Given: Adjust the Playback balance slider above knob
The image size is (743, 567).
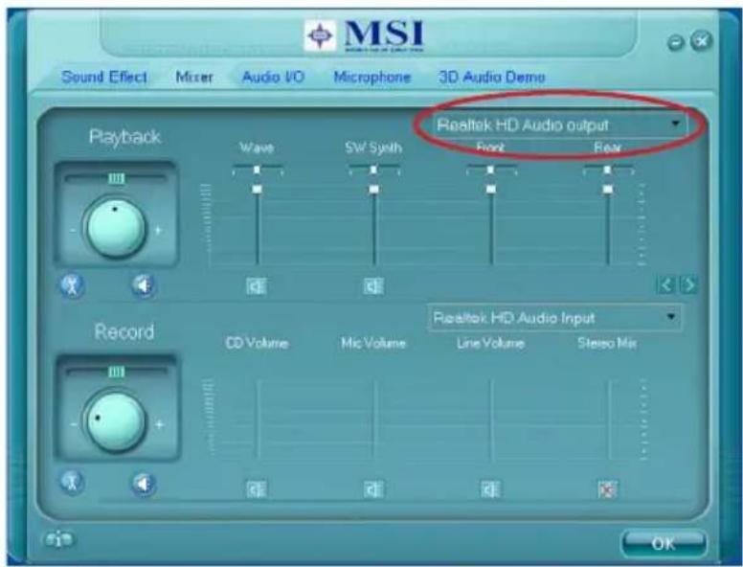Looking at the screenshot, I should point(116,178).
